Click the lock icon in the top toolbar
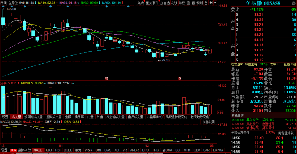Viewport: 297px width, 154px height. click(206, 3)
